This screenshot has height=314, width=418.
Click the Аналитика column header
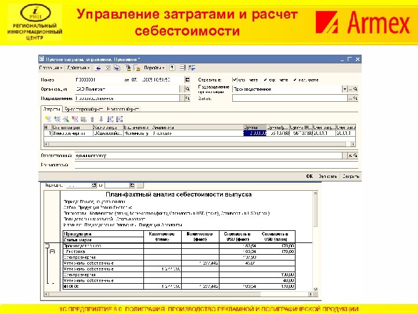197,127
